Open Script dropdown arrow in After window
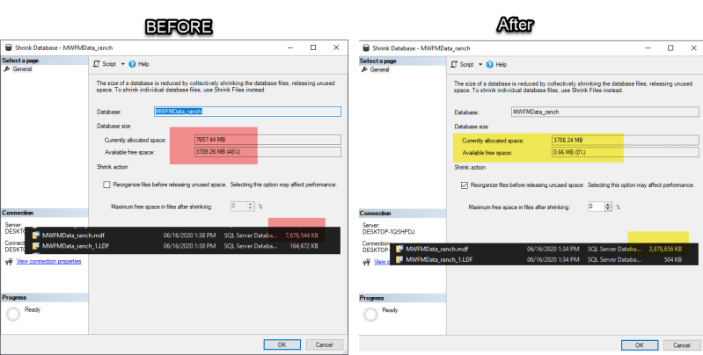703x355 pixels. (x=480, y=64)
